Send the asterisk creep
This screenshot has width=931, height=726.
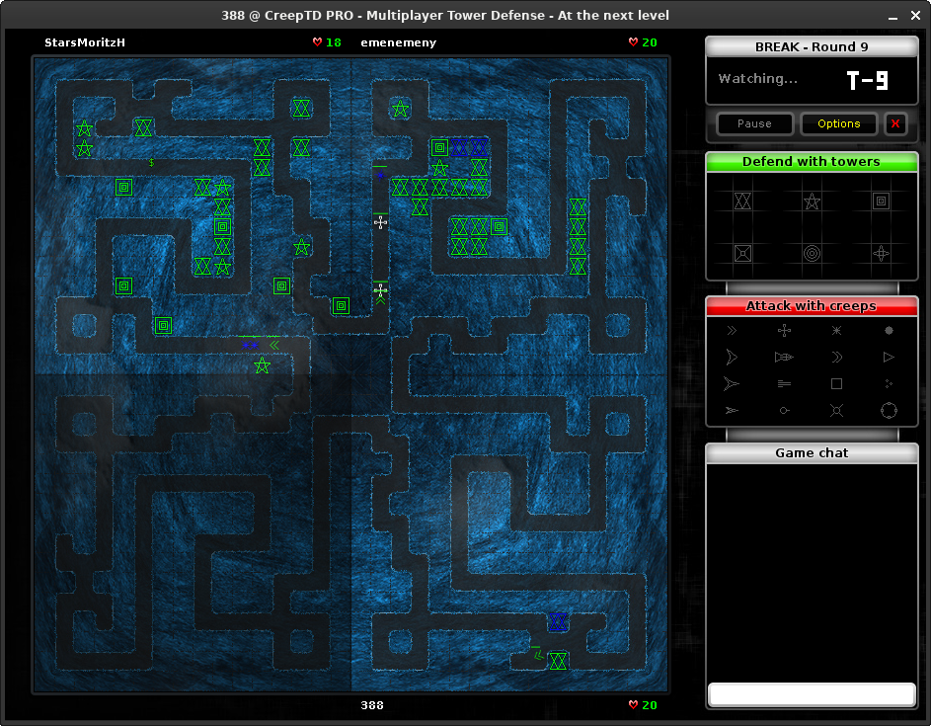click(836, 330)
